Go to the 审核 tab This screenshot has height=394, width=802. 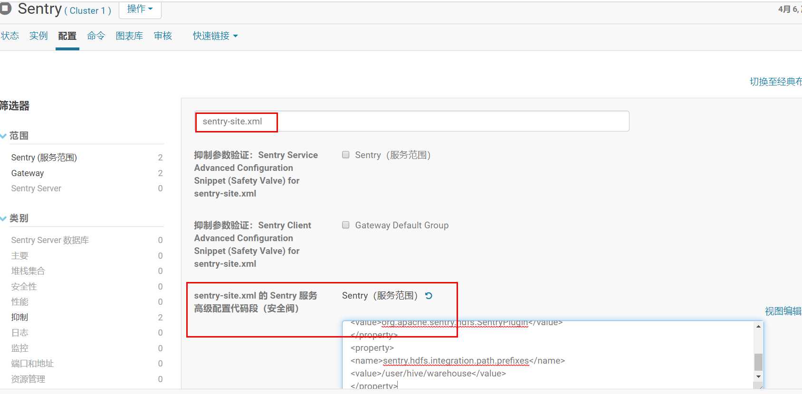[163, 36]
